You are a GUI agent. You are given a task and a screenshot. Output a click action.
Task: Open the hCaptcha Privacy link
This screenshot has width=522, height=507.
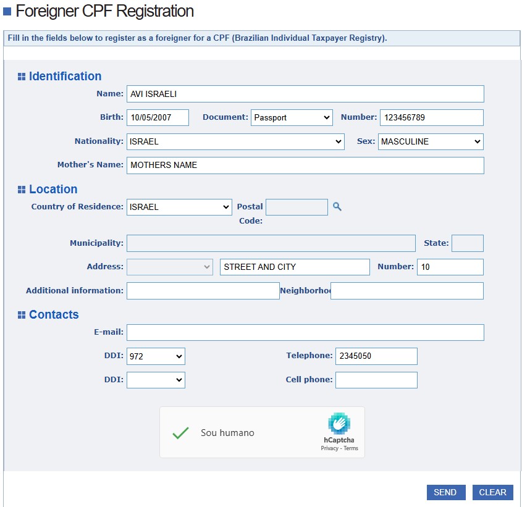point(330,448)
